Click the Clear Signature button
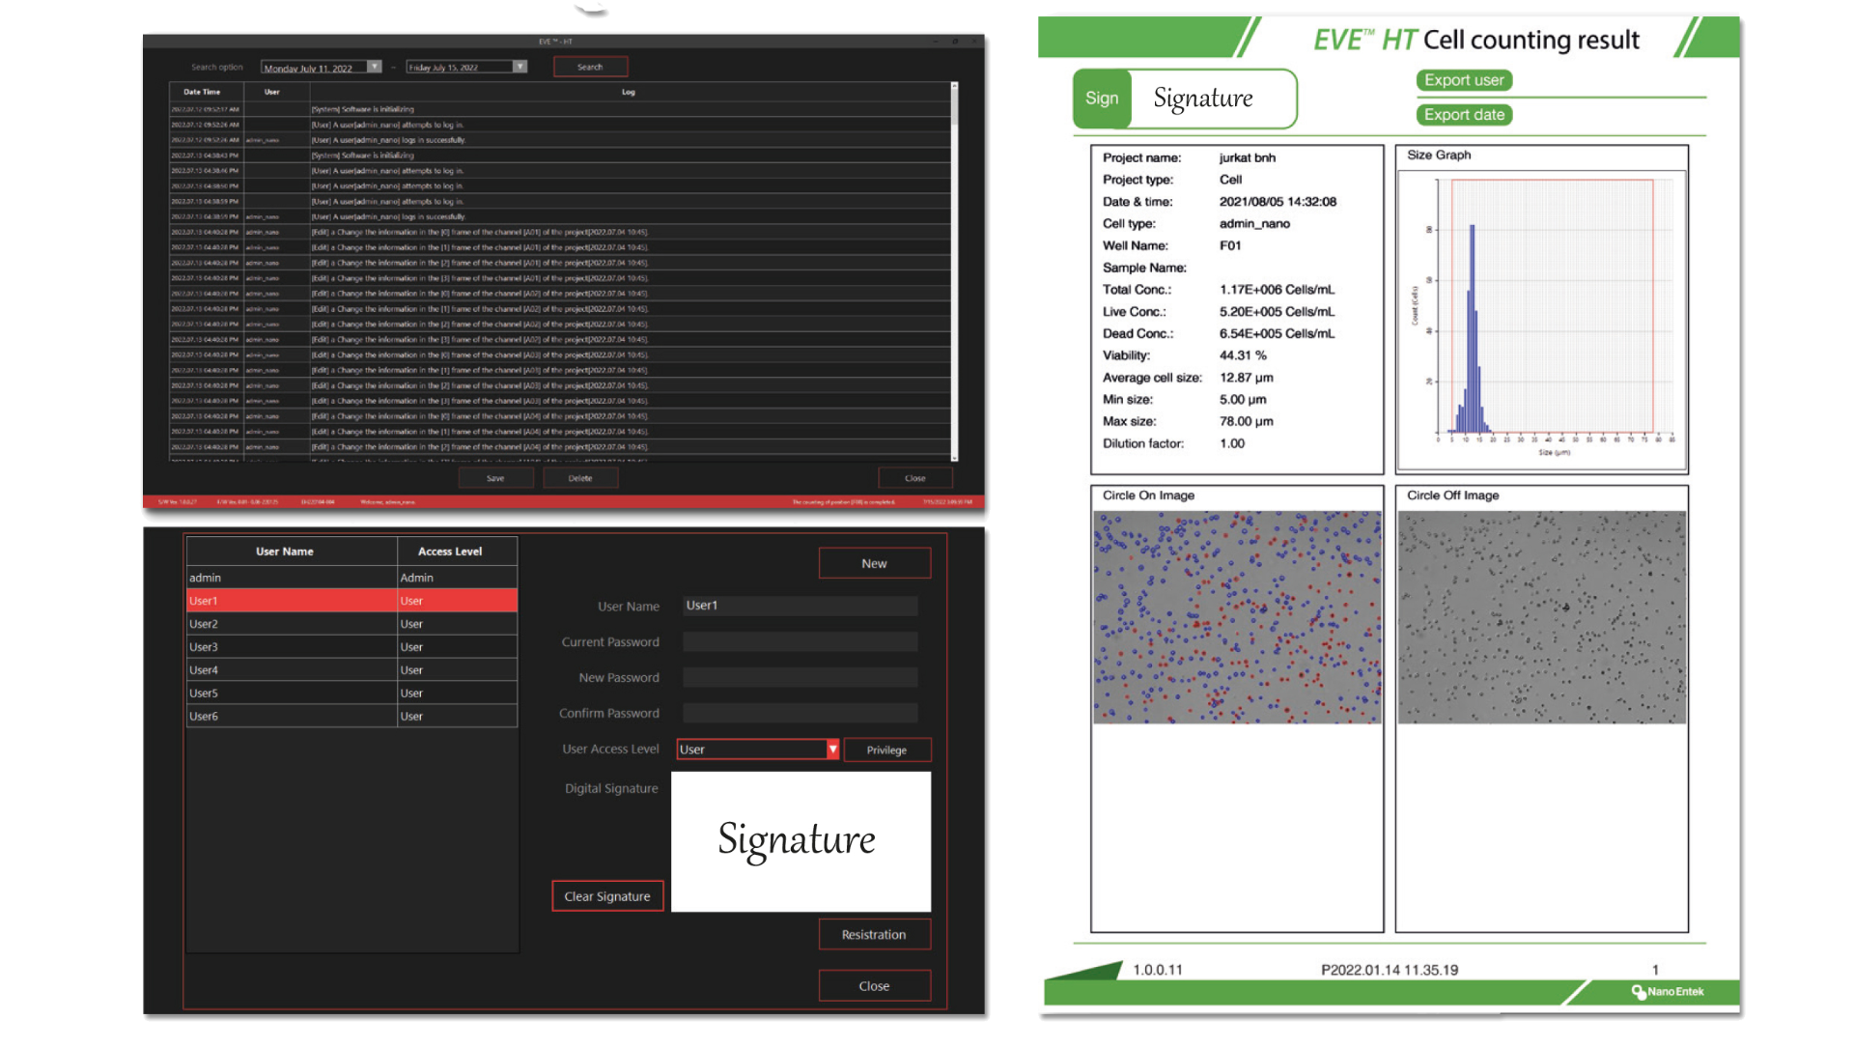This screenshot has width=1854, height=1048. coord(607,896)
